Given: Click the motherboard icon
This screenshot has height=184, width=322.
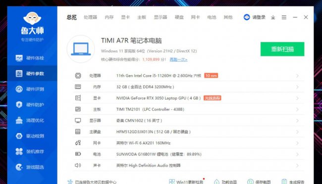Looking at the screenshot, I should pos(78,109).
